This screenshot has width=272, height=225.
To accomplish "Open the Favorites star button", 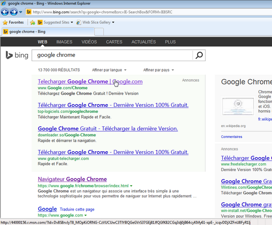I will (13, 22).
